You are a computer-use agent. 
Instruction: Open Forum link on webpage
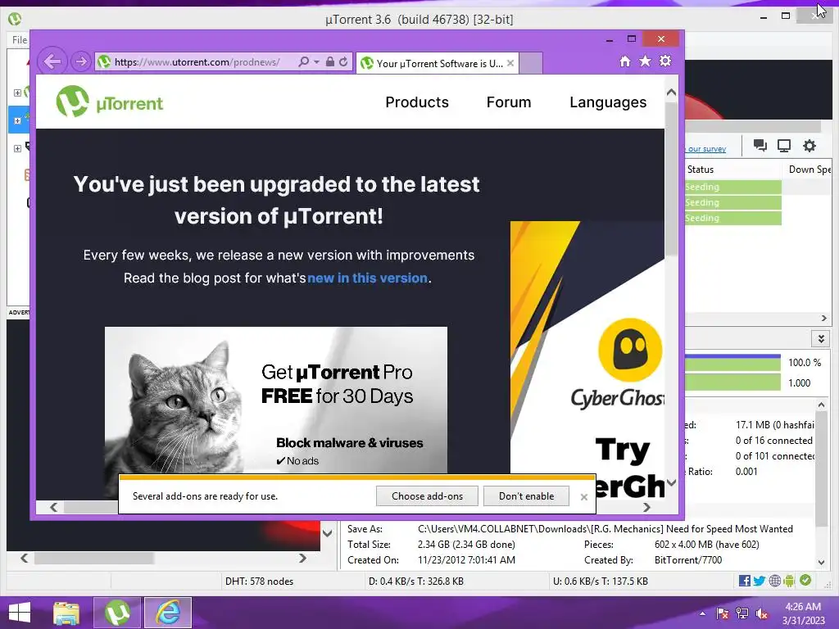[508, 102]
